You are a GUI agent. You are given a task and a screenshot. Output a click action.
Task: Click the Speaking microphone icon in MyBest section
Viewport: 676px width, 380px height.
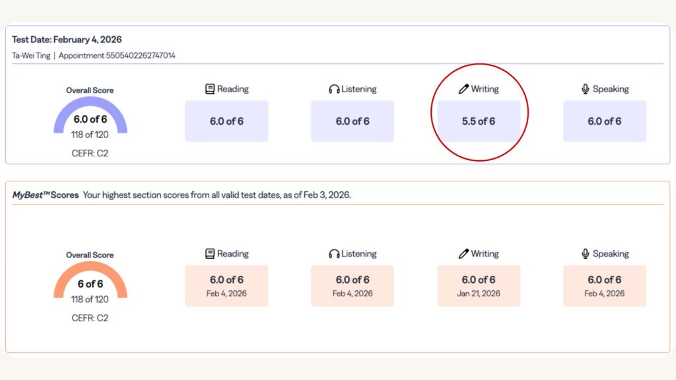[x=585, y=254]
